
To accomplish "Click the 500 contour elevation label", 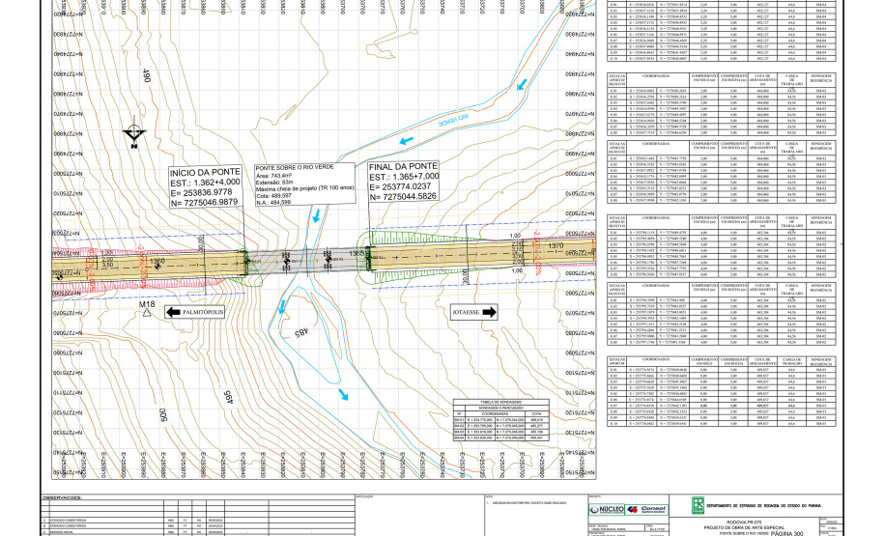I will 162,415.
